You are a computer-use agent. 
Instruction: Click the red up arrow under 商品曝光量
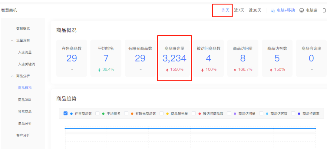(167, 70)
